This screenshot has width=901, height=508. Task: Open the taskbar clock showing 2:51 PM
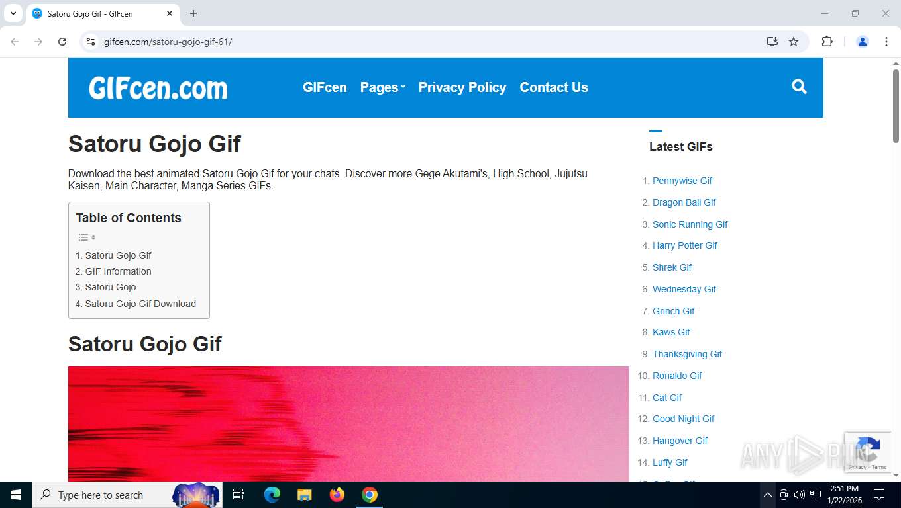coord(845,495)
